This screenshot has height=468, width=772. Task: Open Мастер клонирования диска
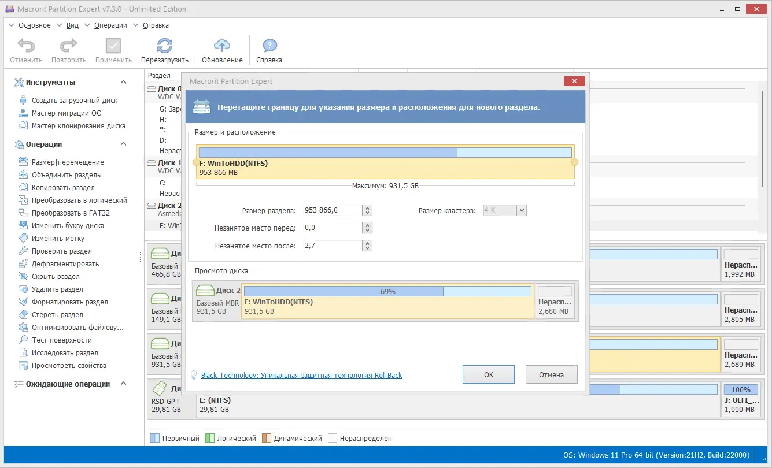click(x=79, y=126)
